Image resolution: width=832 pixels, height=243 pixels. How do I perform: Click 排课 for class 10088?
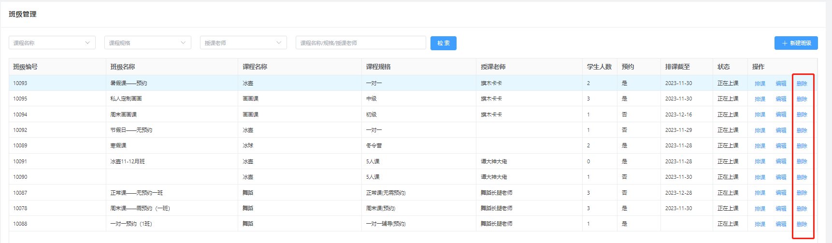point(760,224)
